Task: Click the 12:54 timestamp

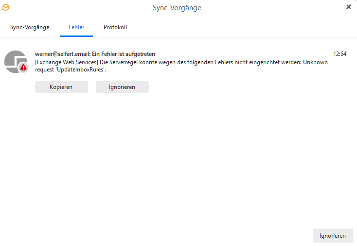Action: click(x=339, y=54)
